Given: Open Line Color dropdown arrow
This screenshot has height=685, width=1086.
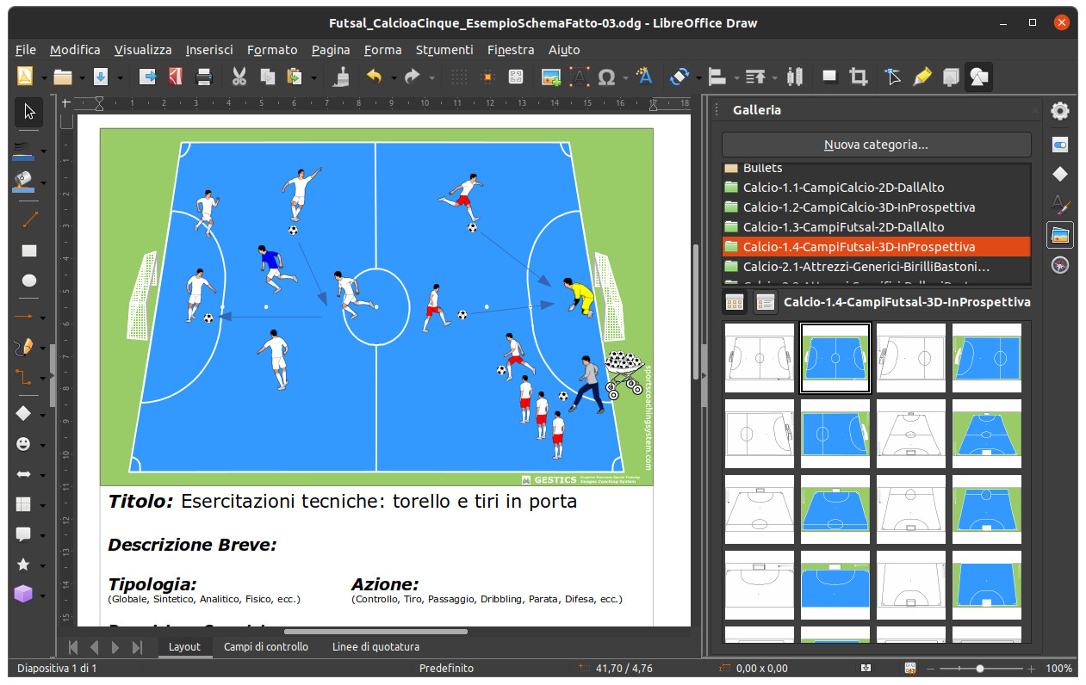Looking at the screenshot, I should point(44,151).
